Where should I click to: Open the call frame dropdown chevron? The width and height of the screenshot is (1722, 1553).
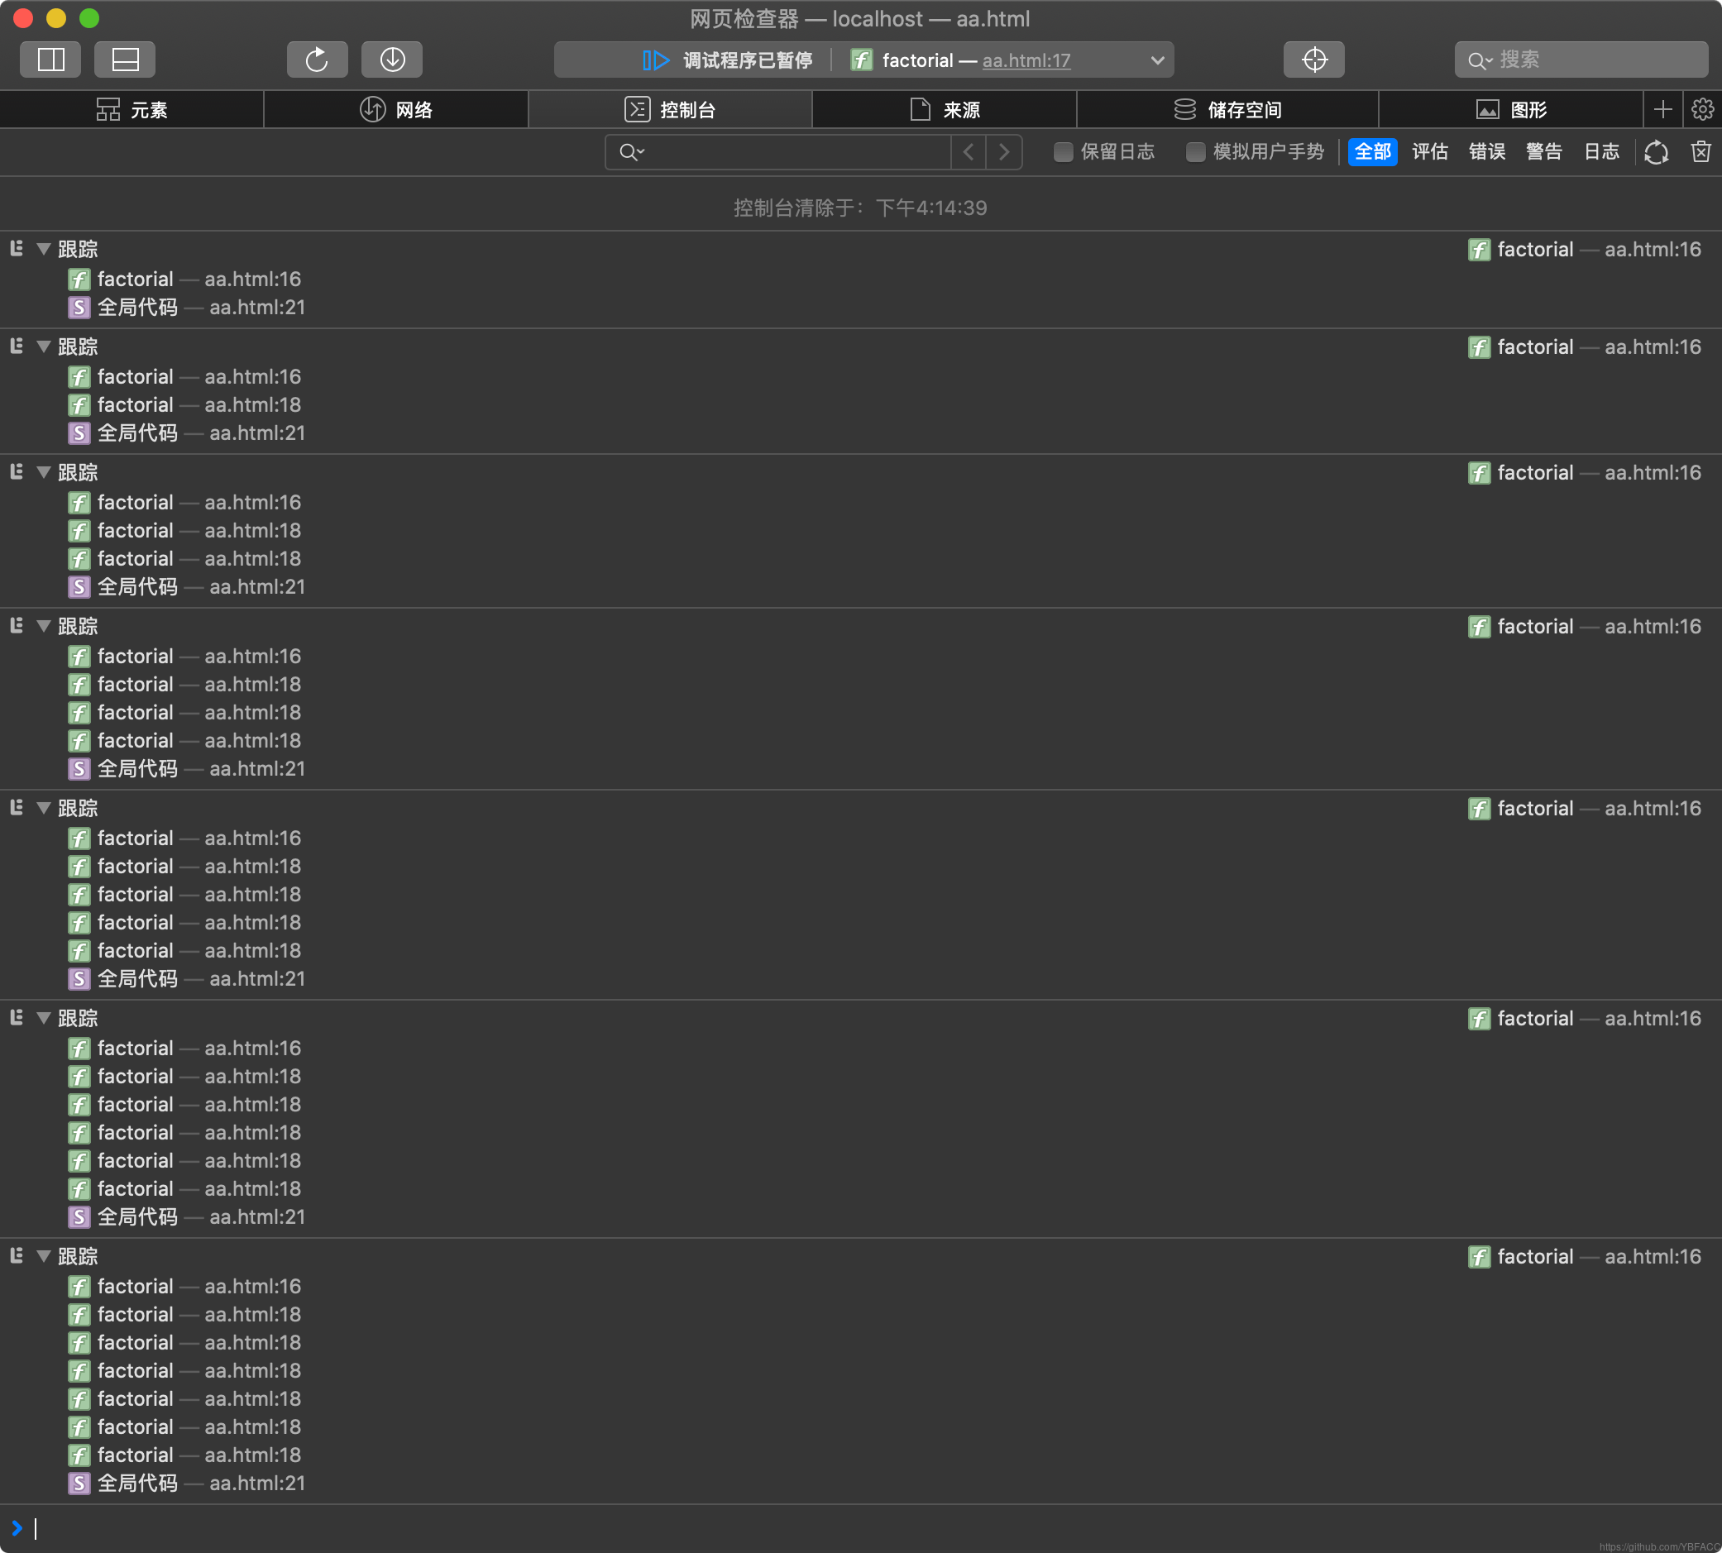point(1157,60)
